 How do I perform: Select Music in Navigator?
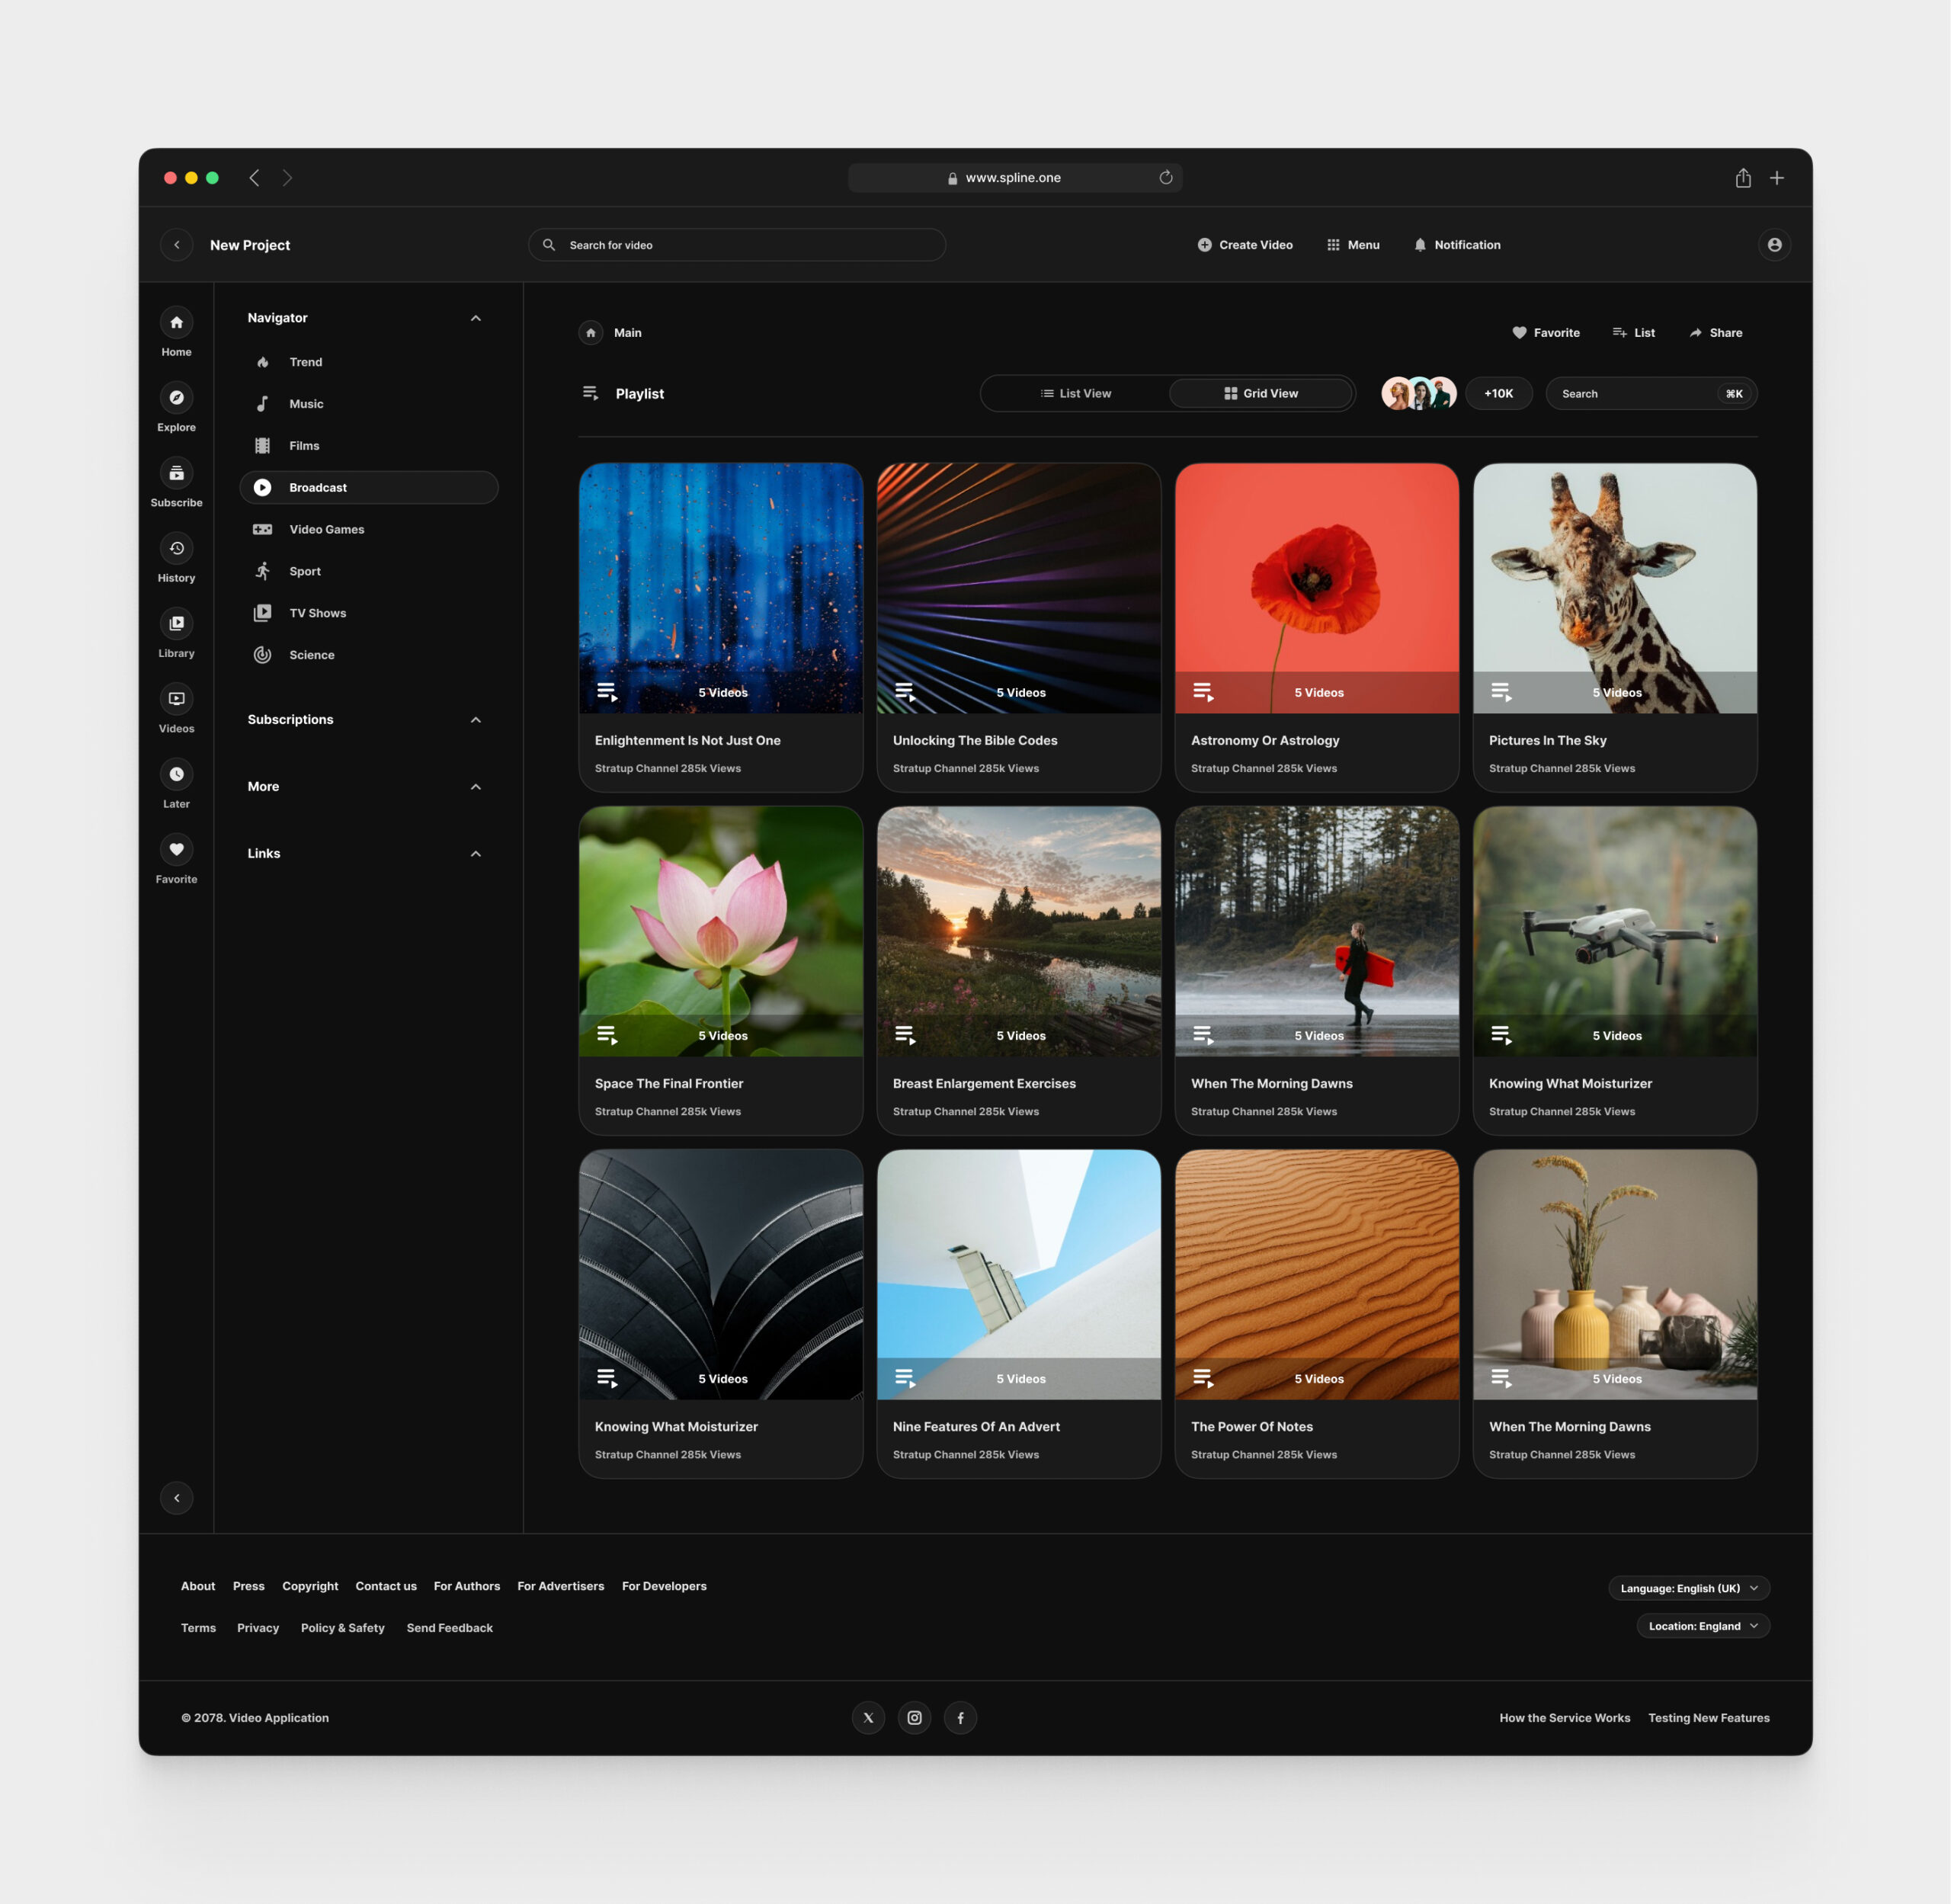(x=369, y=404)
